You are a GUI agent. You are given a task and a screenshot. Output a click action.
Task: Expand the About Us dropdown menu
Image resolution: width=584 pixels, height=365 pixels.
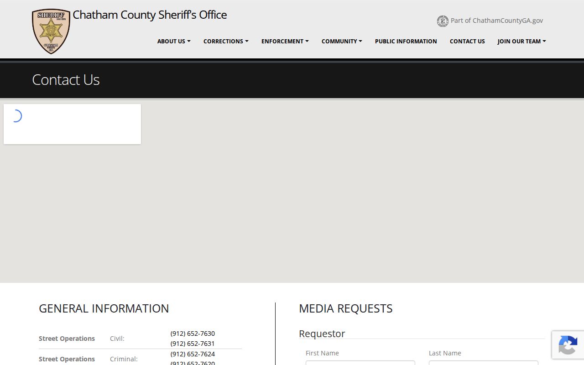174,41
